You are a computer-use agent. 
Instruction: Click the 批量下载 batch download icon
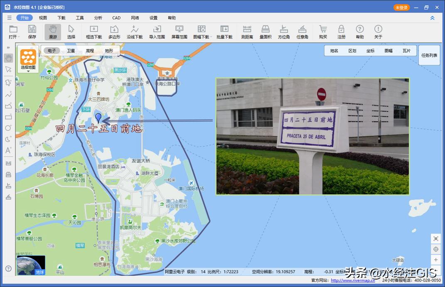(224, 32)
